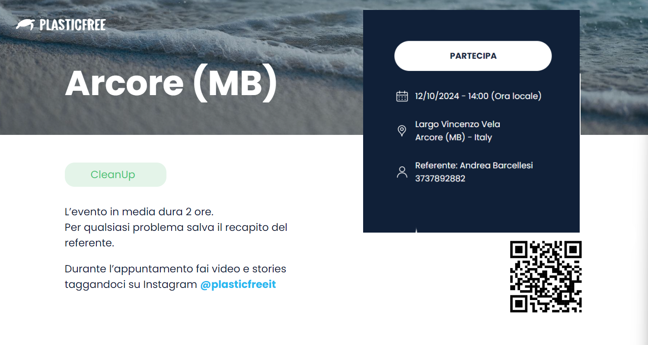Click the PLASTICFREE wordmark text
Image resolution: width=648 pixels, height=345 pixels.
click(x=73, y=25)
